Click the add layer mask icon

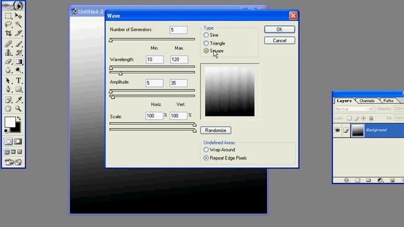[357, 180]
